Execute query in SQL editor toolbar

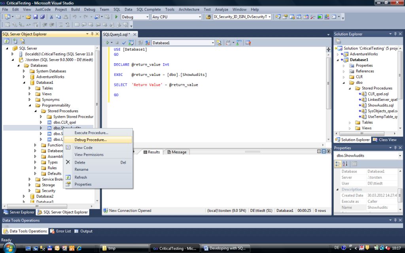pos(107,43)
